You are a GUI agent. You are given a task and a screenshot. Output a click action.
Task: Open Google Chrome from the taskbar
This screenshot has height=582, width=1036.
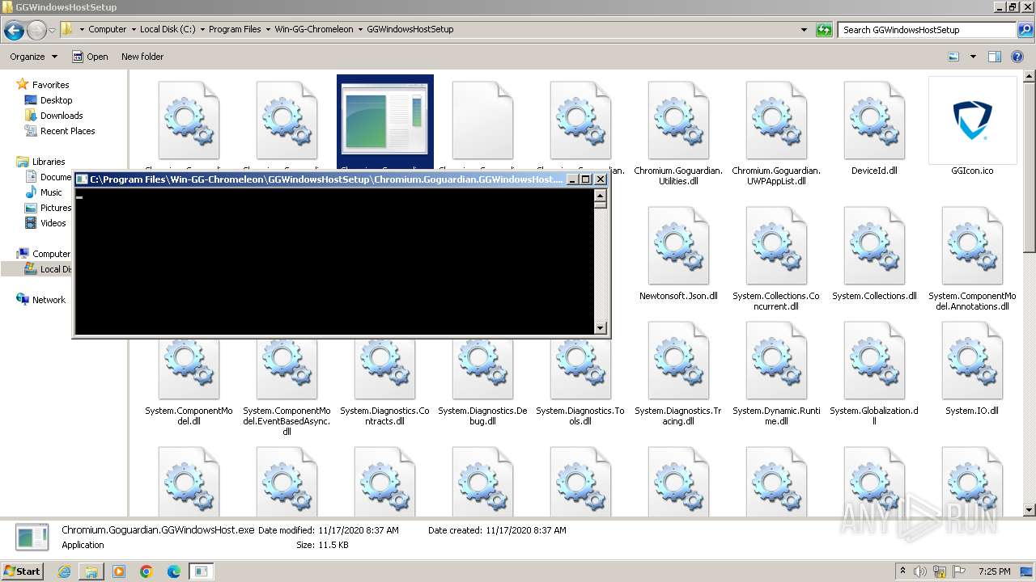point(146,571)
